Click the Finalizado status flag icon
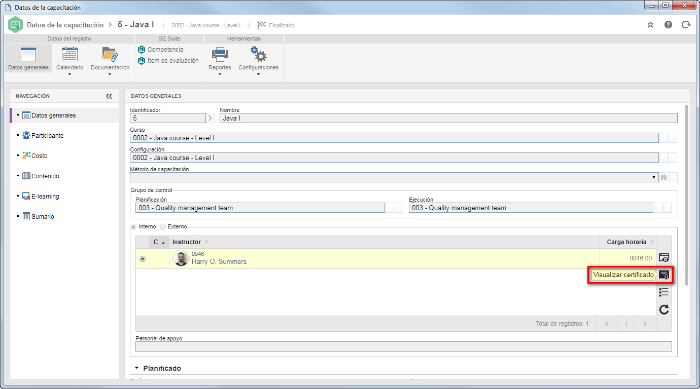700x389 pixels. (x=262, y=25)
